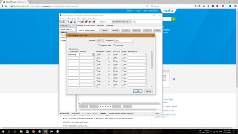The image size is (238, 134).
Task: Click the Show All button
Action: [115, 30]
